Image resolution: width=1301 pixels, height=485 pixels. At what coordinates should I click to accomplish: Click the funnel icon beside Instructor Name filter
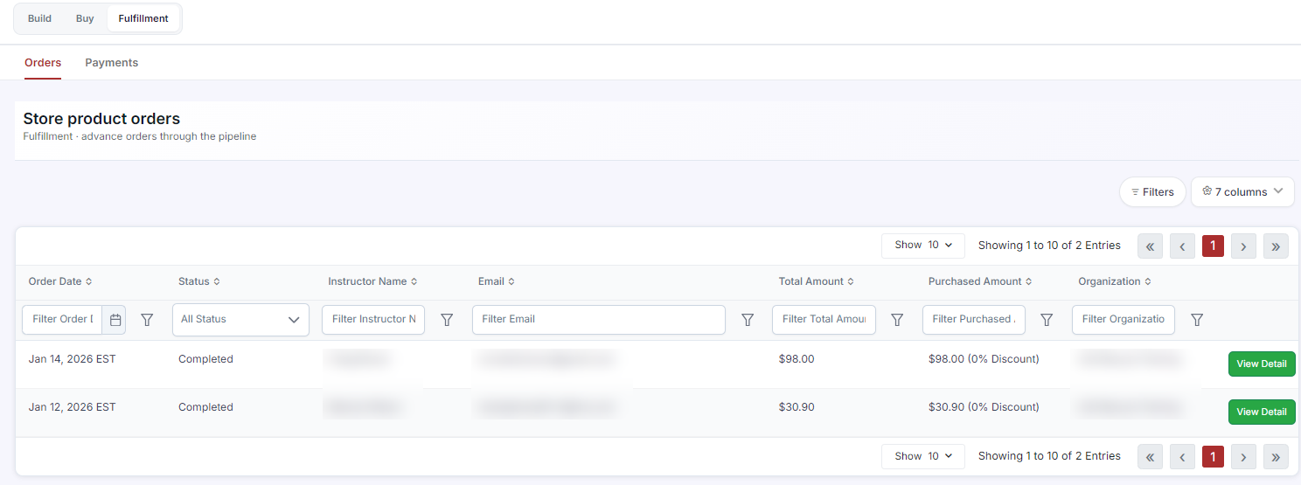coord(447,320)
